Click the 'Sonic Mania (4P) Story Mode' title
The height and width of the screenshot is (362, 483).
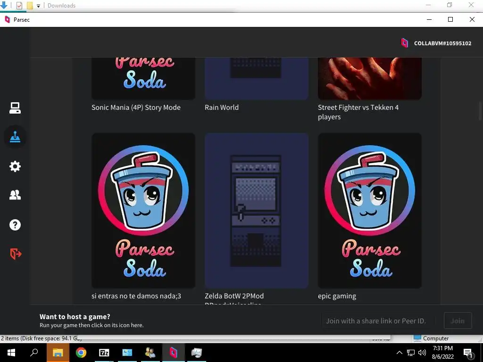point(136,107)
